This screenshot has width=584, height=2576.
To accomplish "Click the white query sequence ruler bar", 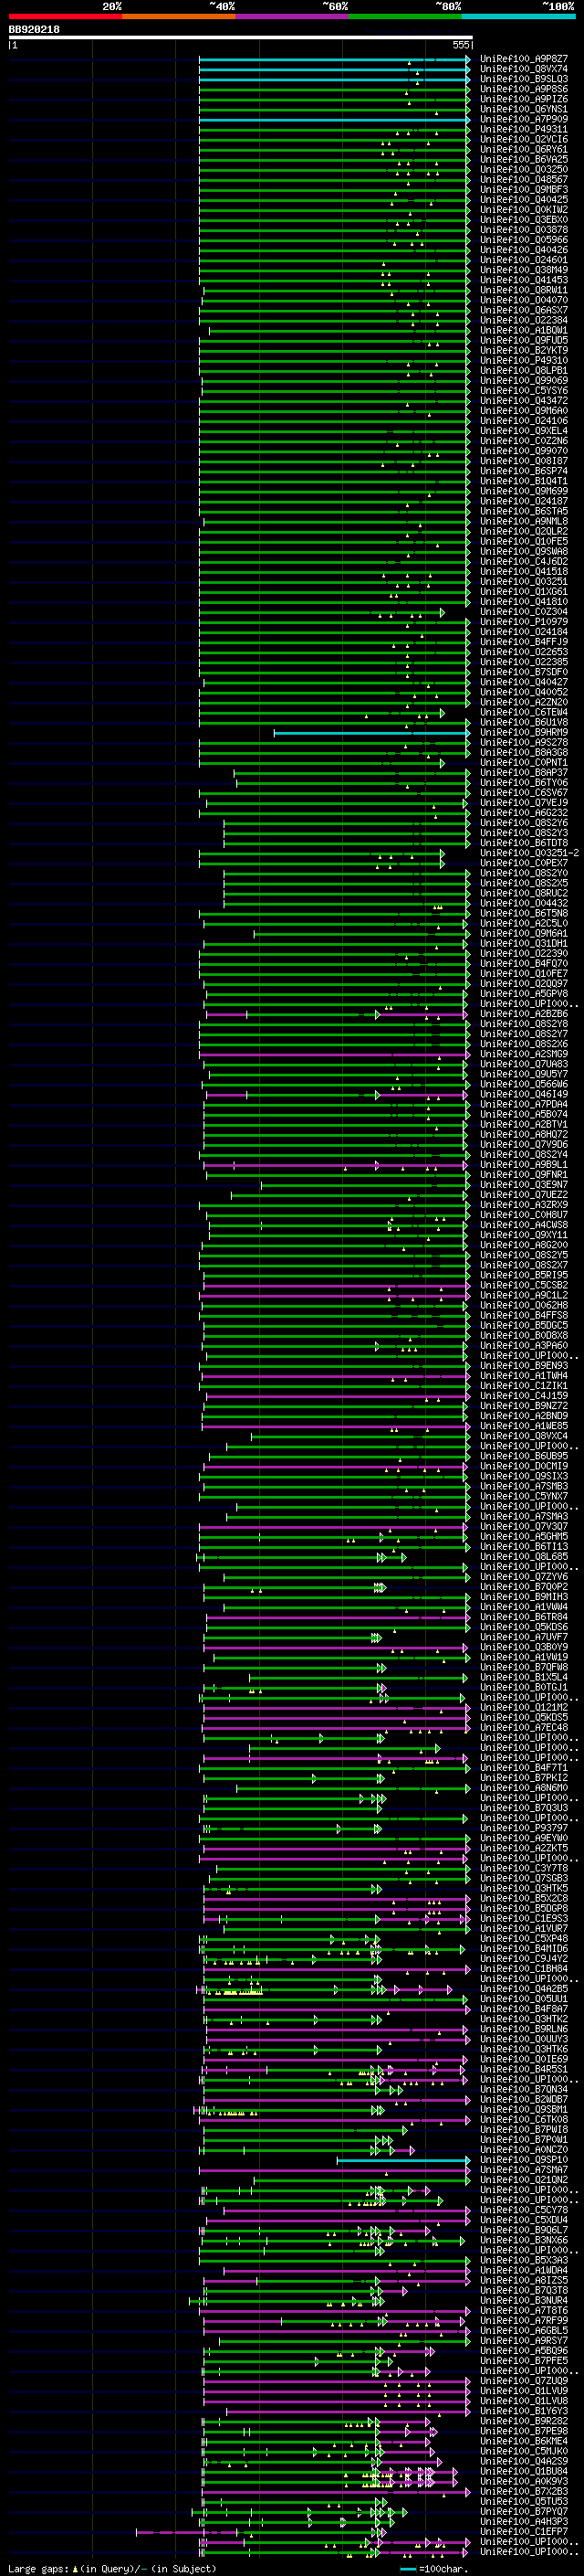I will [x=241, y=38].
